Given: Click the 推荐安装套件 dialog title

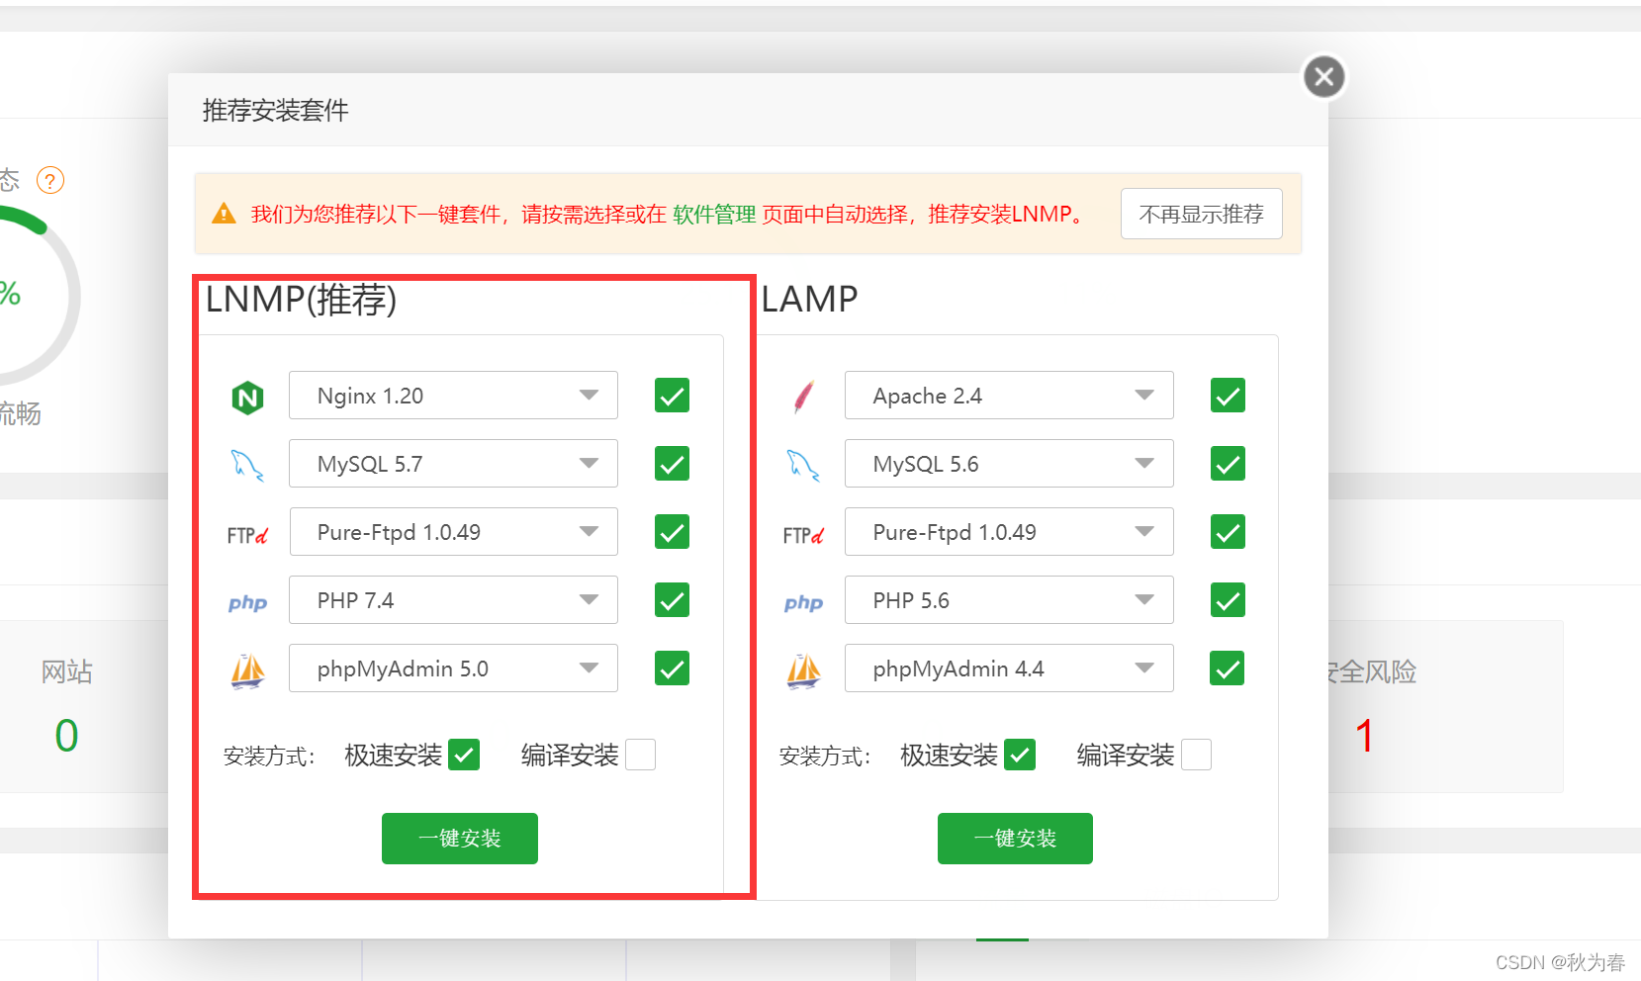Looking at the screenshot, I should click(275, 110).
